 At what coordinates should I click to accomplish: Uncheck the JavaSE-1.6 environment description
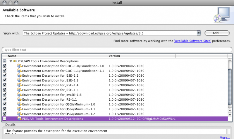click(5, 94)
